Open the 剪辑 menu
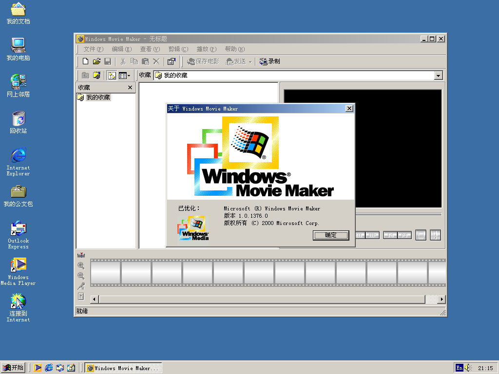This screenshot has width=499, height=374. click(x=178, y=49)
